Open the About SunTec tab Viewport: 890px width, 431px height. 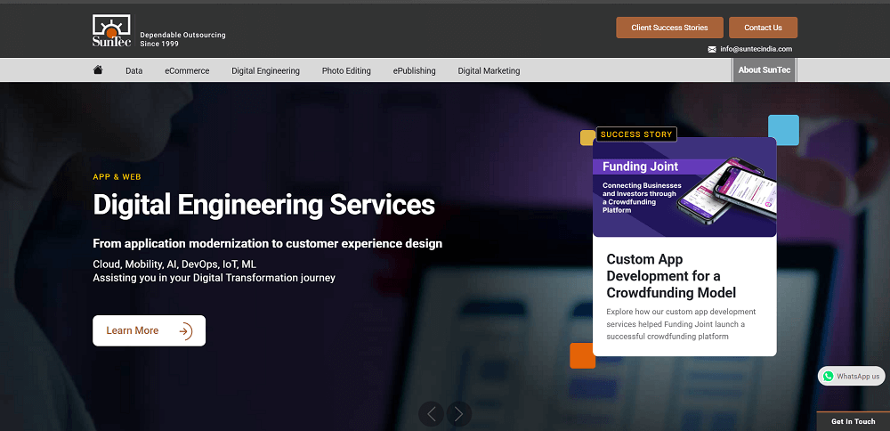764,70
